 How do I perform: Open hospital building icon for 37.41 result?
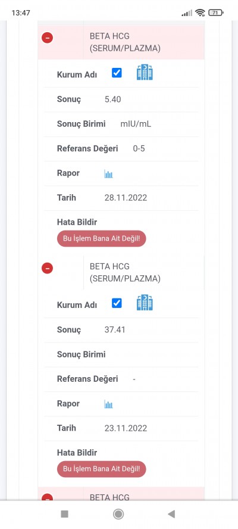tap(145, 303)
